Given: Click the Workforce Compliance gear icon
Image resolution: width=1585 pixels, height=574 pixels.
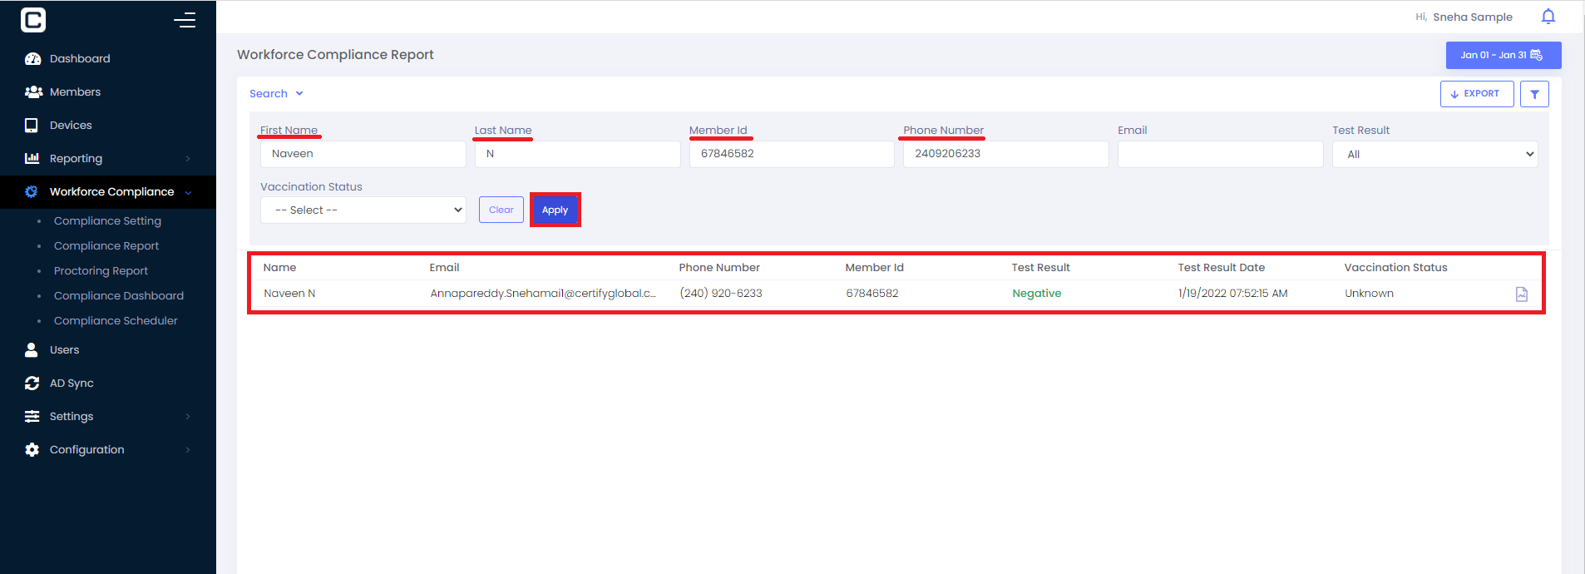Looking at the screenshot, I should (32, 192).
